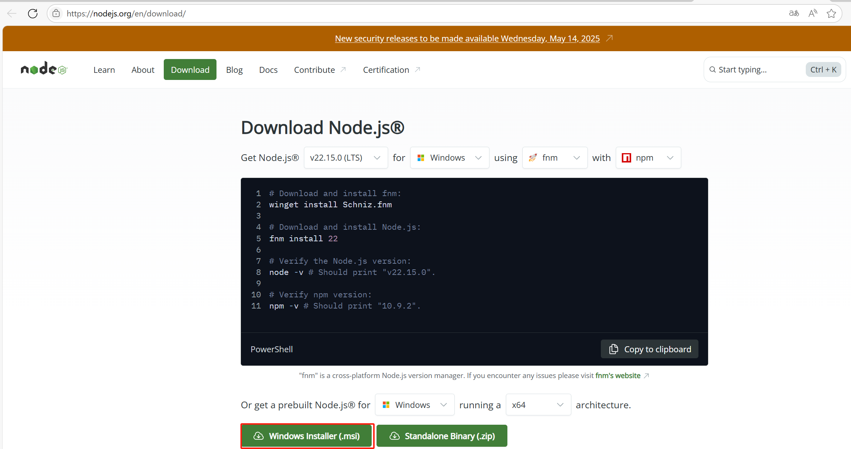The image size is (851, 449).
Task: Click the 'Download Node.js®' heading
Action: 323,128
